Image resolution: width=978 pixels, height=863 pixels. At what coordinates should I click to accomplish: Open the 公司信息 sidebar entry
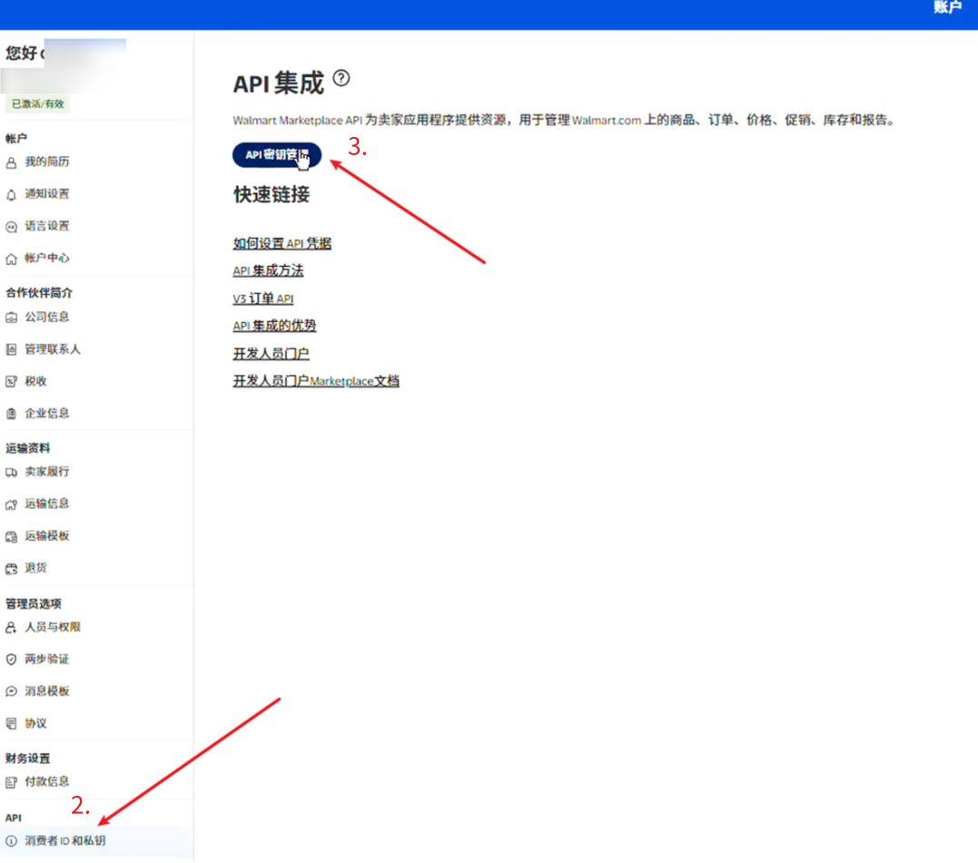point(47,317)
